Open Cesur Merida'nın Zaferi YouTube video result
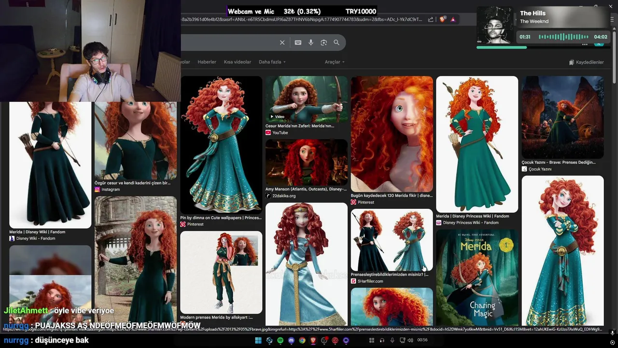 point(307,99)
